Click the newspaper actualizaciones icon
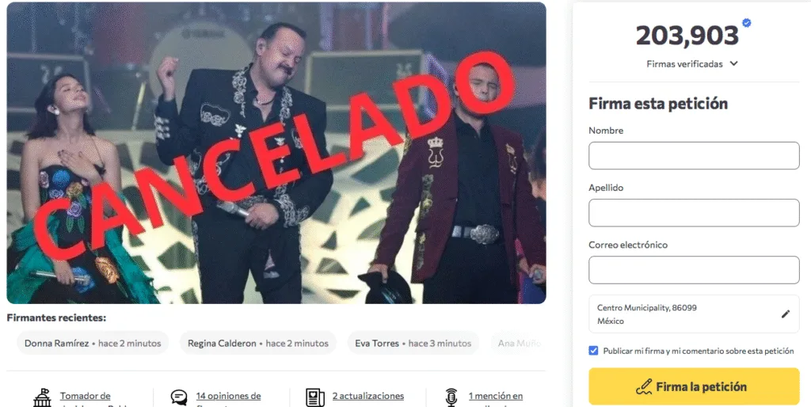The image size is (811, 407). pos(315,397)
